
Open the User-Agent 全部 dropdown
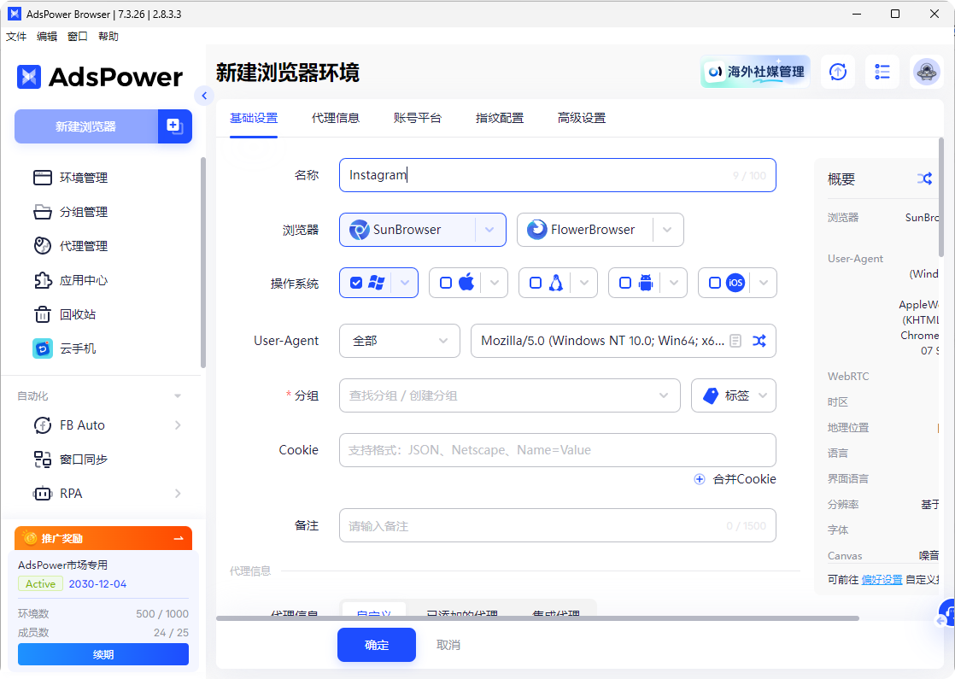(399, 340)
